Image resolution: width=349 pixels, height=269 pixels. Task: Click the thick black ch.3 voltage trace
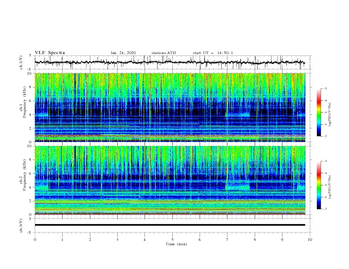pyautogui.click(x=170, y=225)
